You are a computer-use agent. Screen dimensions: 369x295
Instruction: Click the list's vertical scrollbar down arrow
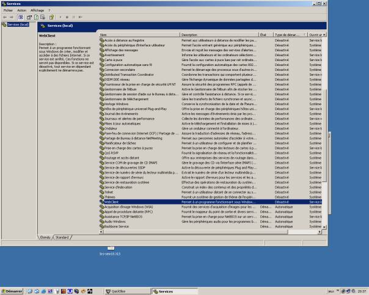click(324, 227)
